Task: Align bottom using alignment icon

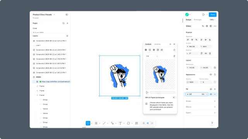Action: pos(210,40)
